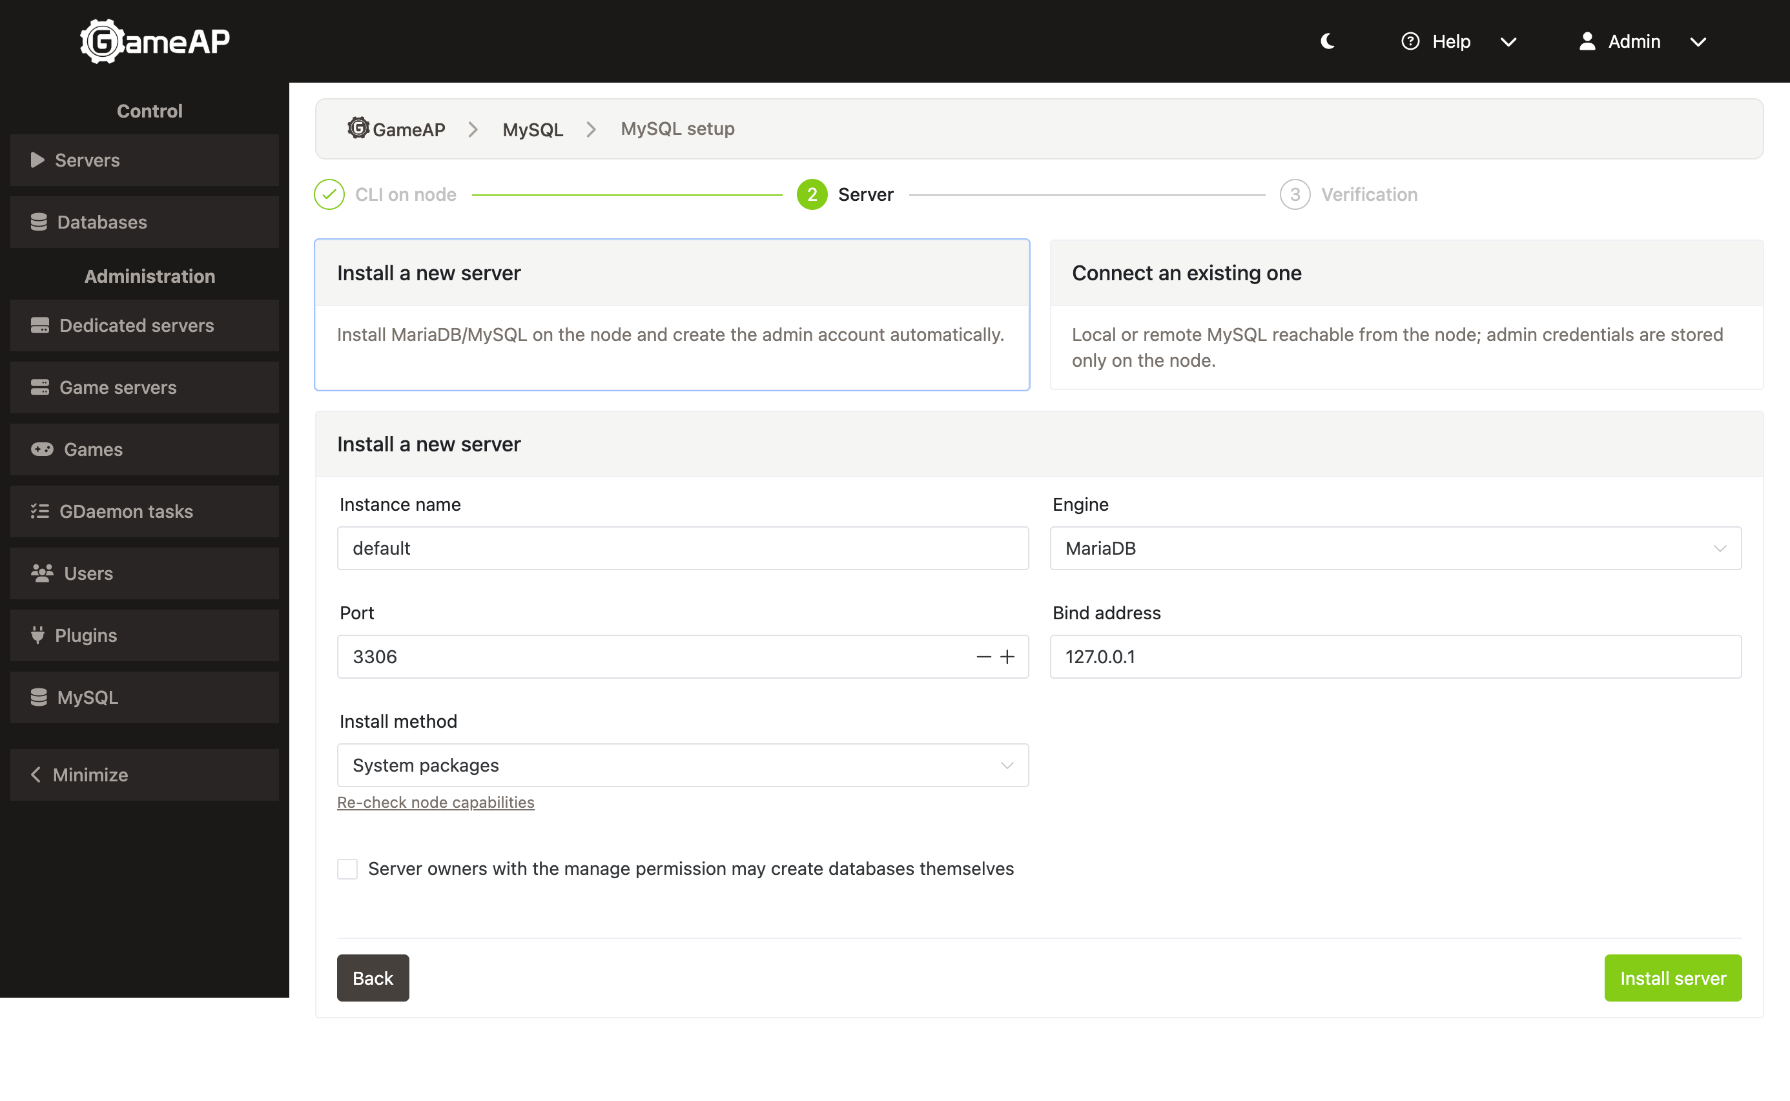1790x1101 pixels.
Task: Click the Databases stack icon
Action: tap(39, 222)
